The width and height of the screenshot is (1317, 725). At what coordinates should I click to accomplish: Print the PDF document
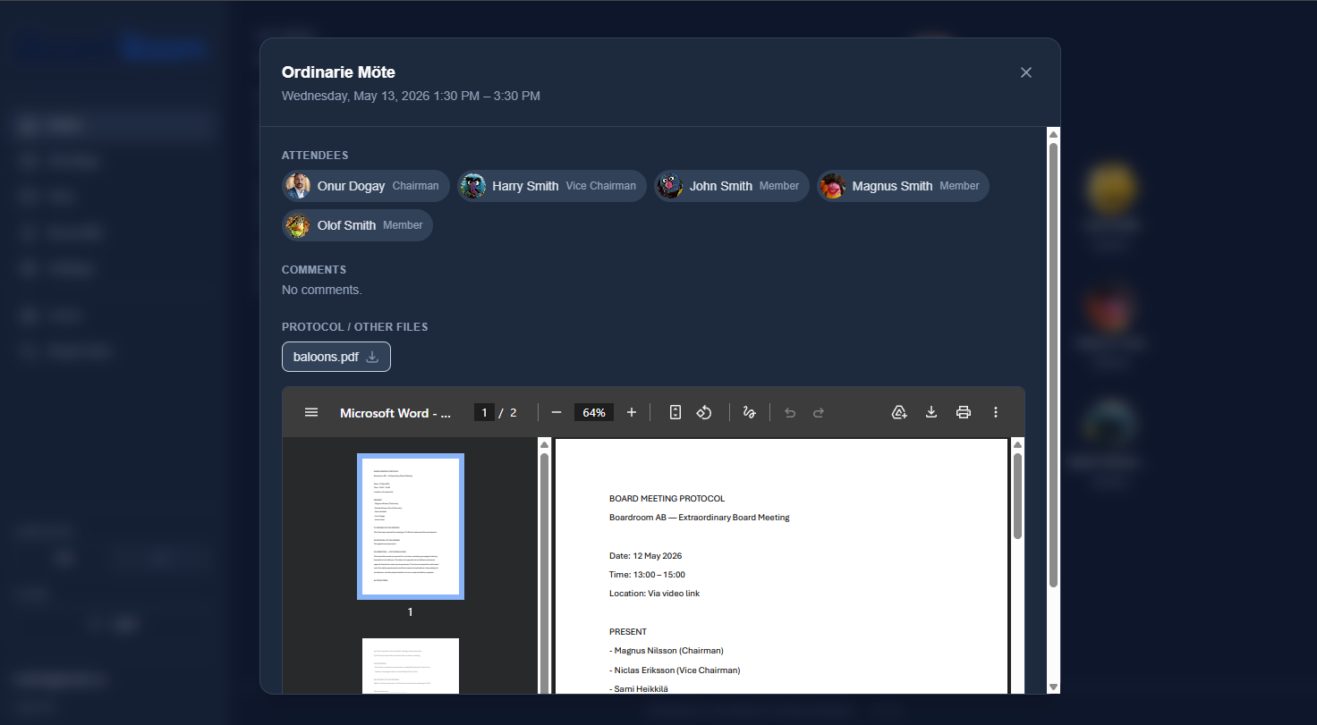[x=964, y=412]
